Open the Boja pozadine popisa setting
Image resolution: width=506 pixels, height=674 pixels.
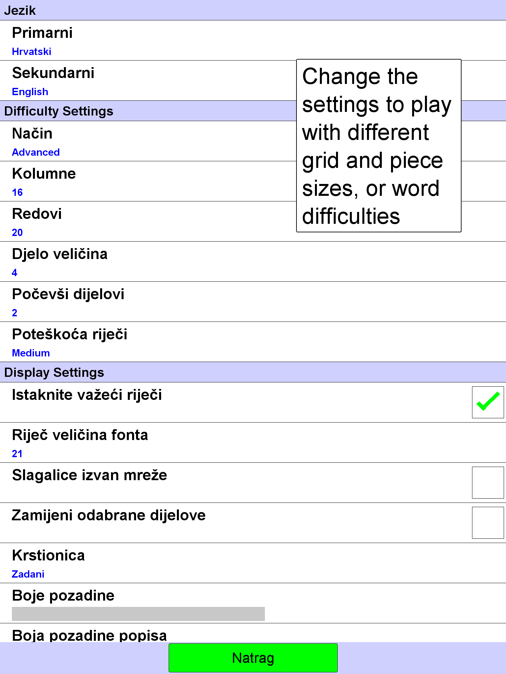253,633
